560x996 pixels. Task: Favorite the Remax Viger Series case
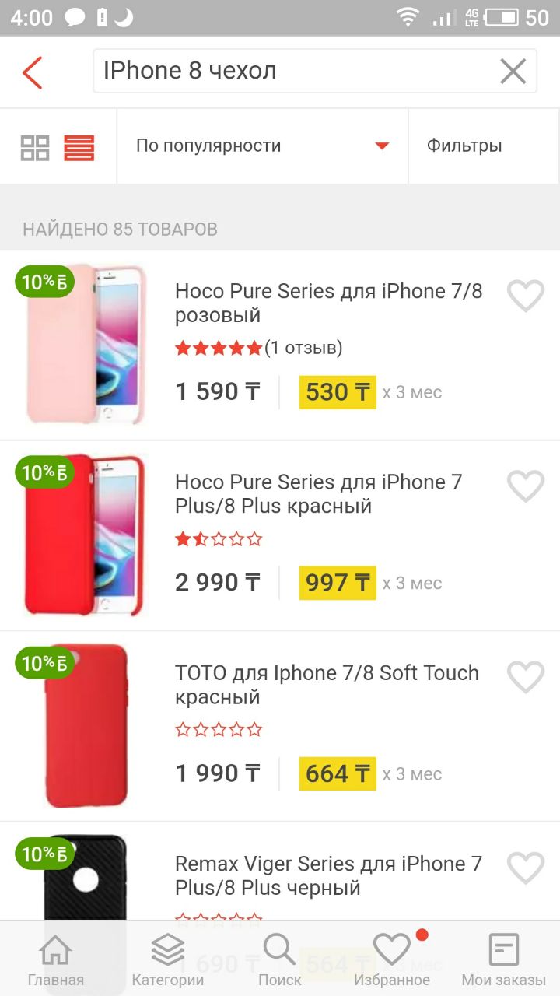pos(526,868)
